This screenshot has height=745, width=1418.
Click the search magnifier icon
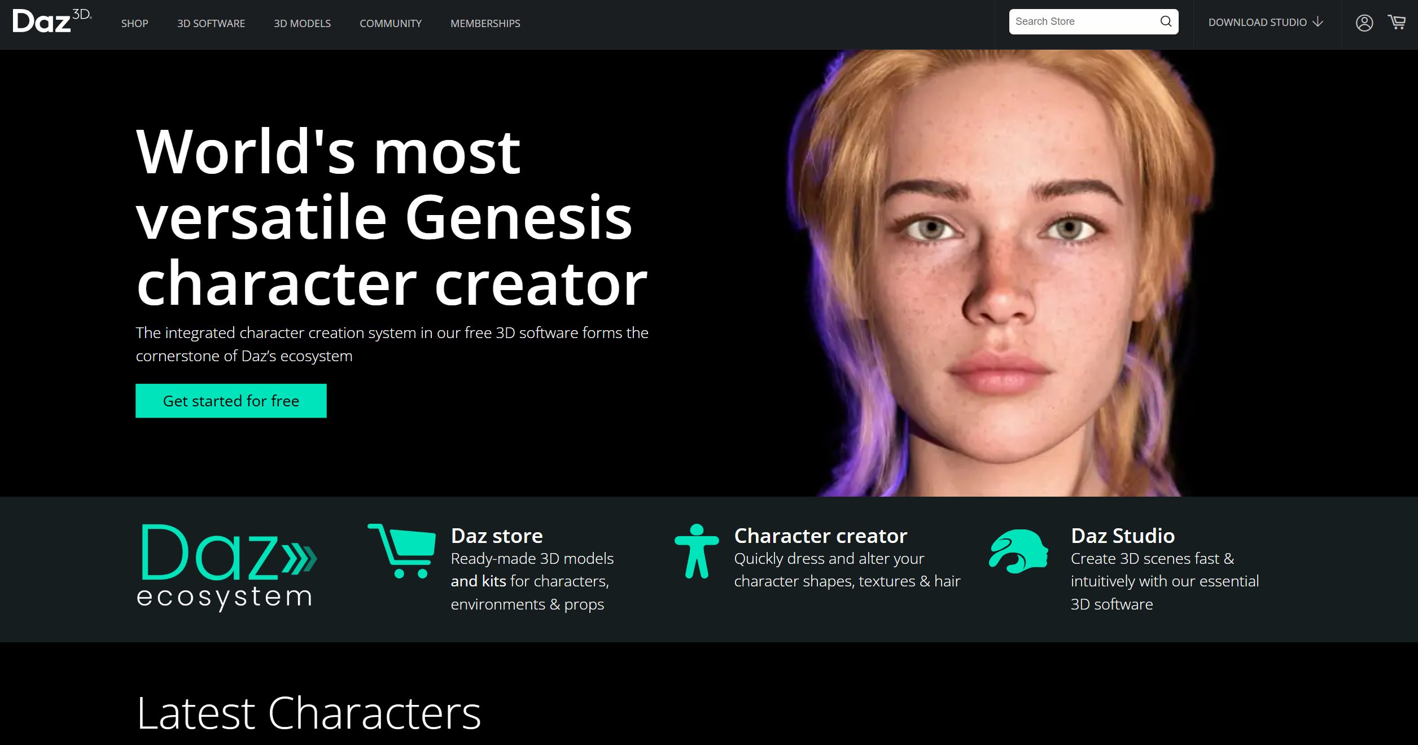1166,21
